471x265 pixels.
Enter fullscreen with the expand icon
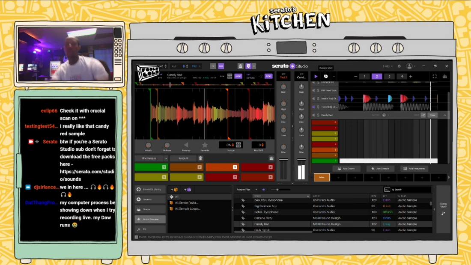click(x=435, y=77)
